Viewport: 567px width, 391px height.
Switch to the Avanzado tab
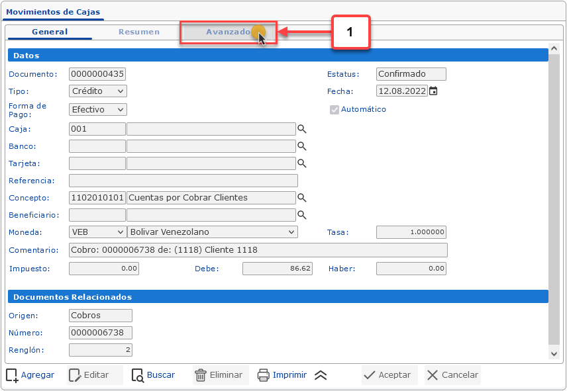point(228,32)
